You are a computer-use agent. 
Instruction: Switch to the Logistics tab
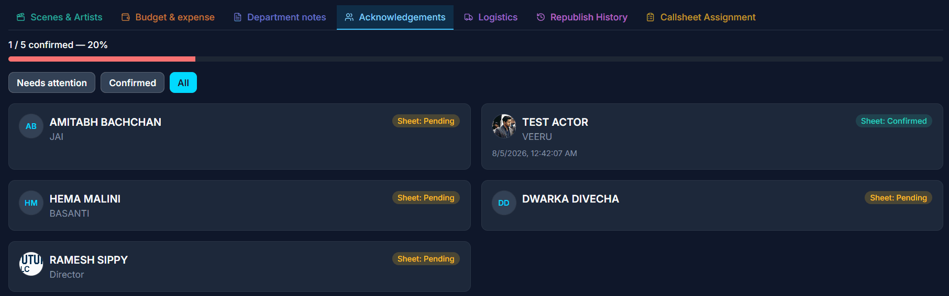point(491,17)
